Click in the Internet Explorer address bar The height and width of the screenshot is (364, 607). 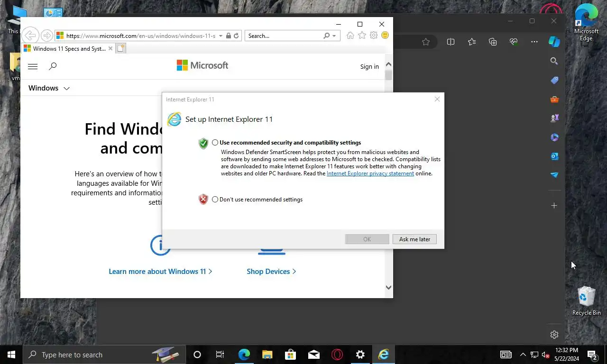[141, 36]
